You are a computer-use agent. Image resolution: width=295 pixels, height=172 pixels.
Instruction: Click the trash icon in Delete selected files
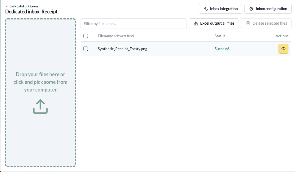click(248, 24)
